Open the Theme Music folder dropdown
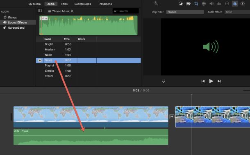Viewport: 250px width, 155px height. click(61, 11)
